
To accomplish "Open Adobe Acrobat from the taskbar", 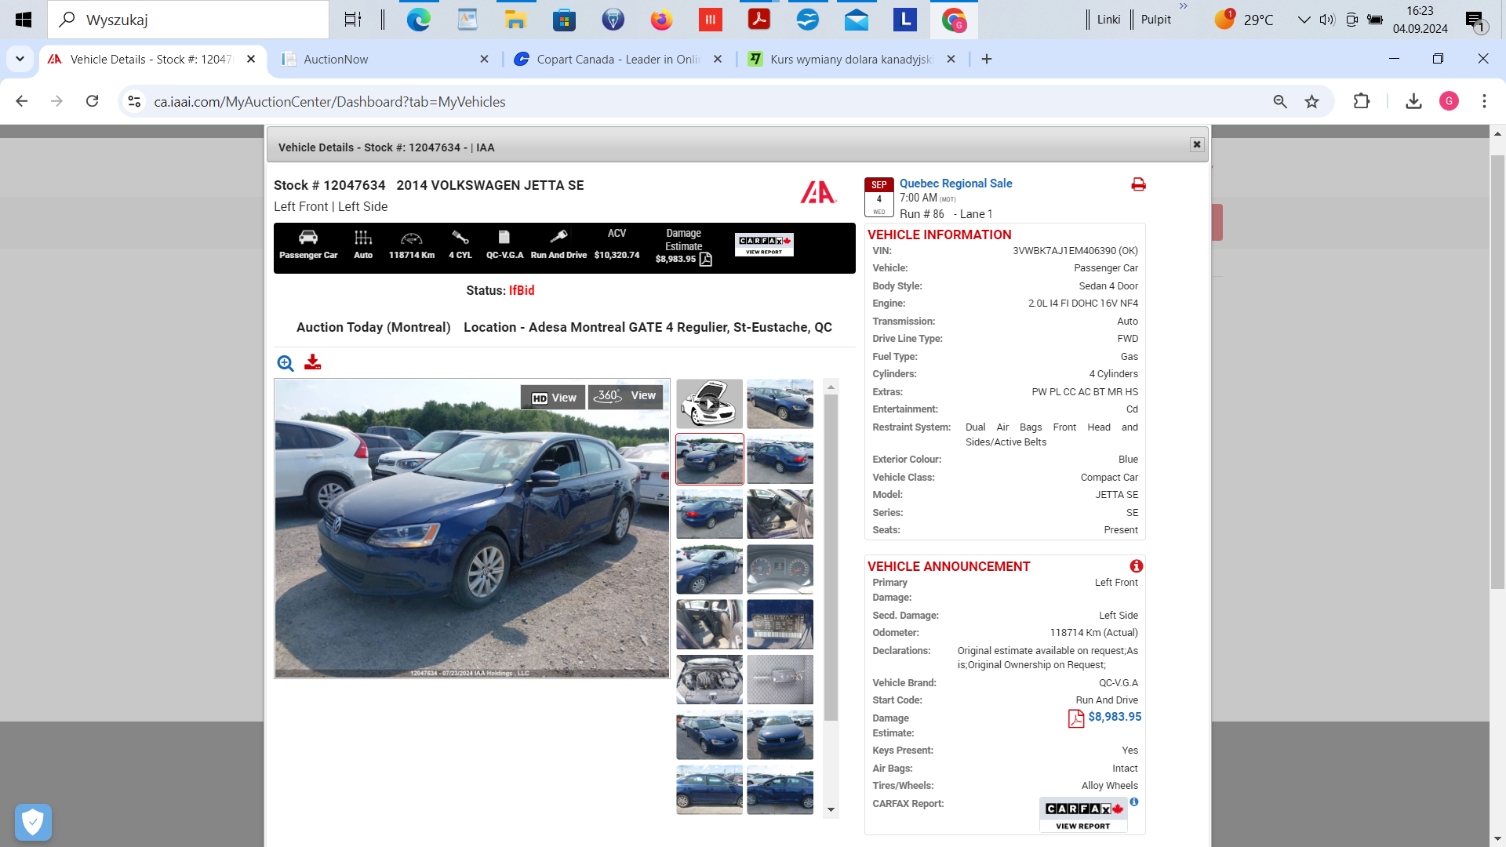I will [758, 20].
